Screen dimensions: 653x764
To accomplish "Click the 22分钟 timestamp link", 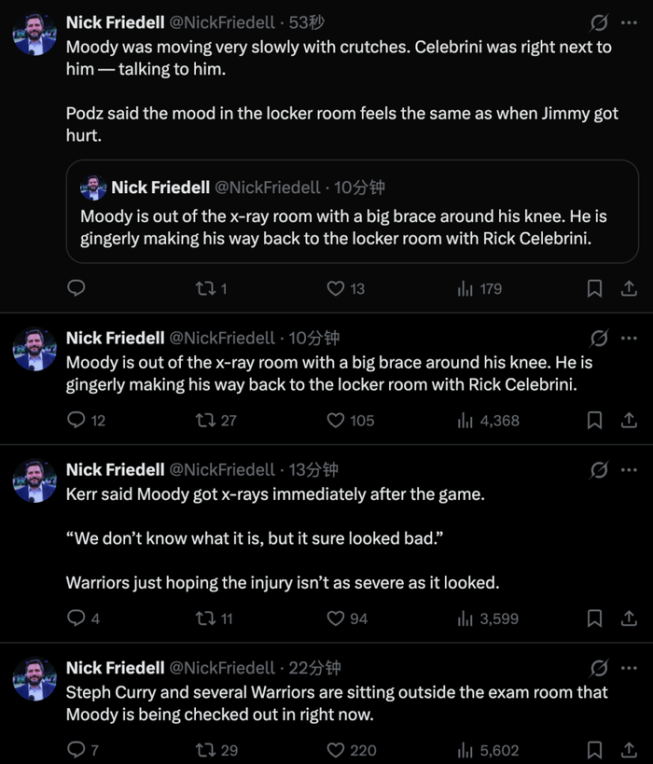I will (314, 668).
